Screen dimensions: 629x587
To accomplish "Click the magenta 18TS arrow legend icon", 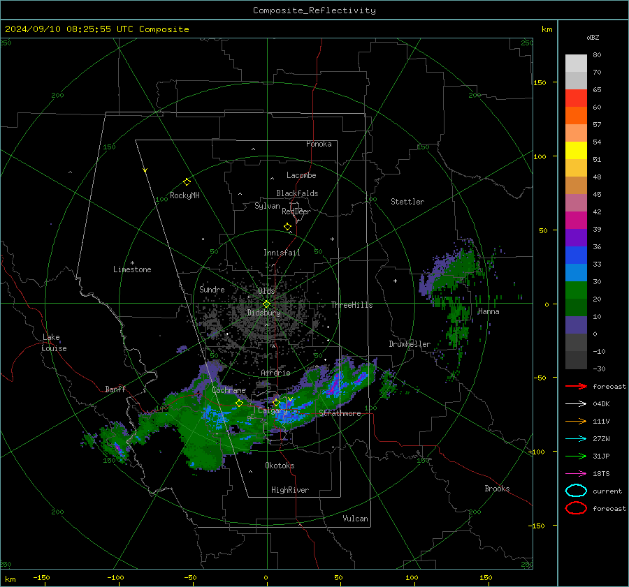I will [x=576, y=474].
